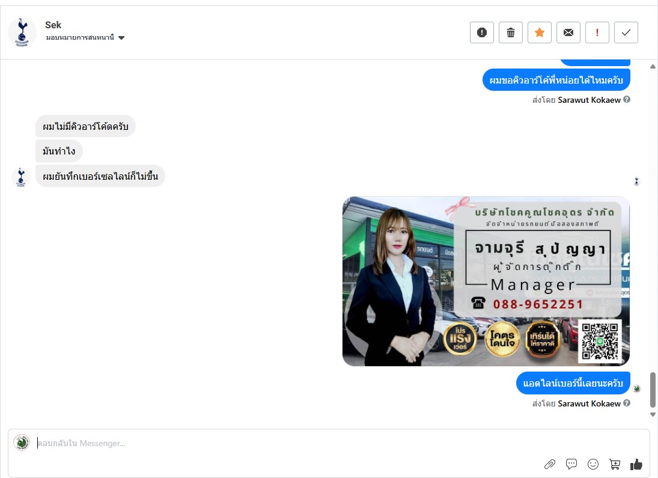Open the assign conversation dropdown
Viewport: 658px width, 478px height.
[85, 37]
